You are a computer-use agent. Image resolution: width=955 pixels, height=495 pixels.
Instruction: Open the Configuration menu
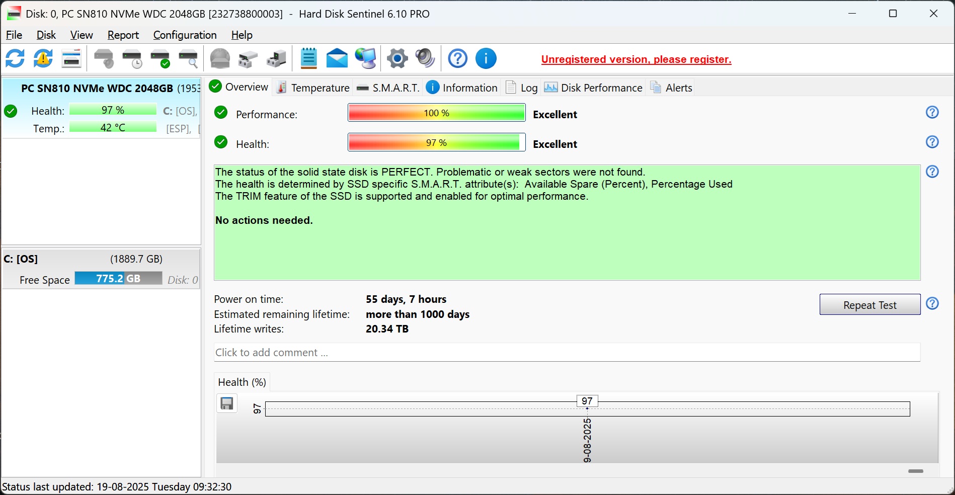[185, 35]
